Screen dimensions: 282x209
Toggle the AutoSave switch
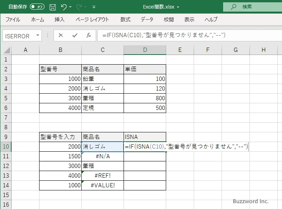[37, 7]
